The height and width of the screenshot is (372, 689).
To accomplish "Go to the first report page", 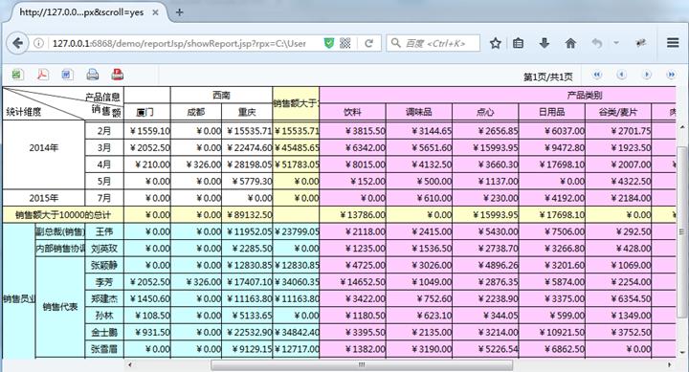I will 597,75.
